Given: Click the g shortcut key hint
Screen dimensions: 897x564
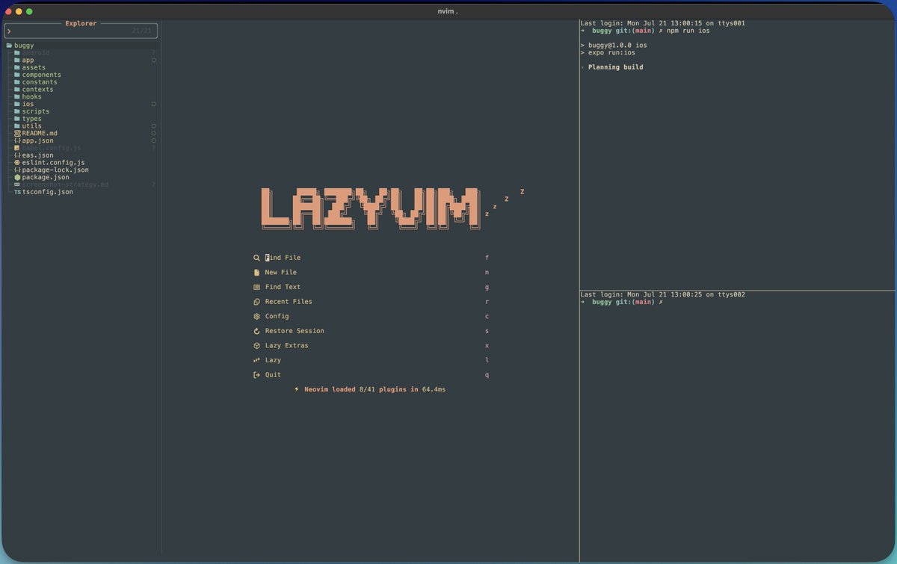Looking at the screenshot, I should point(487,287).
